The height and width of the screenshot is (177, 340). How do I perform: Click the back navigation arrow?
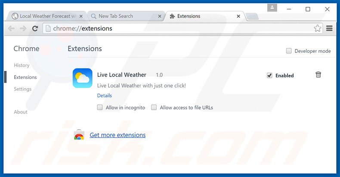(11, 28)
